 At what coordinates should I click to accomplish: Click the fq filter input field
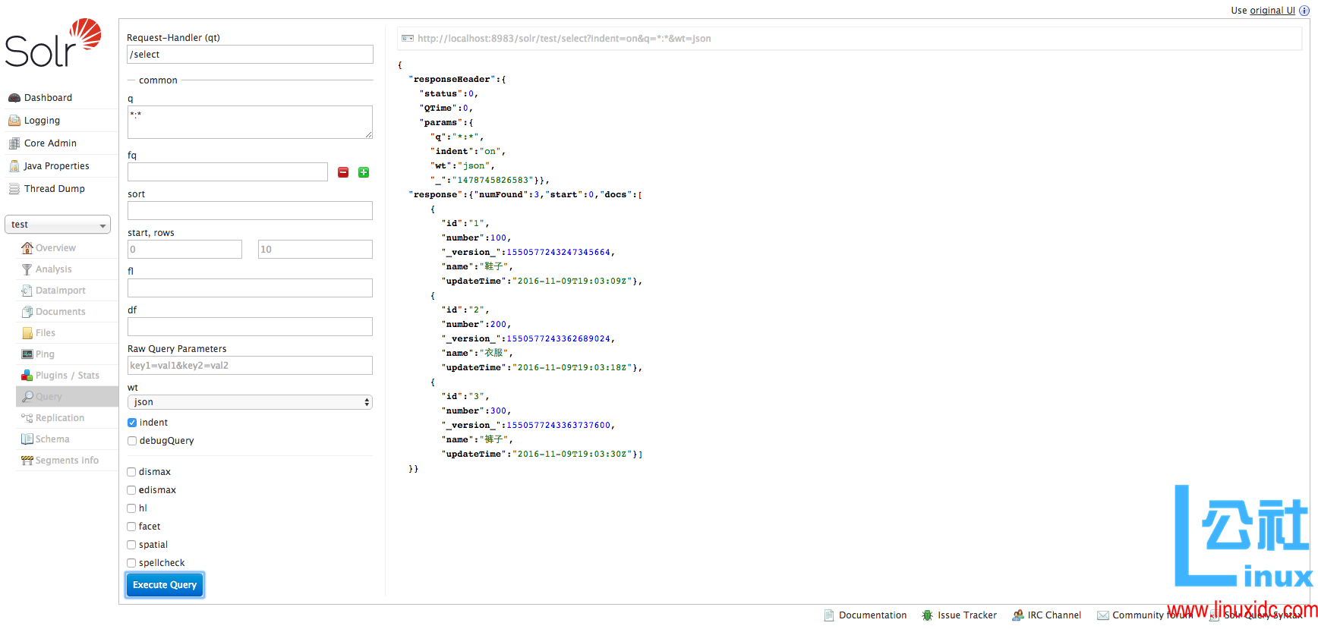(228, 172)
